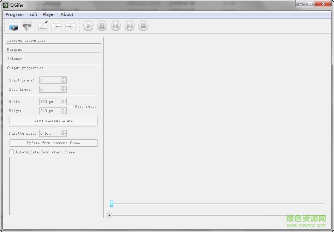Select the palette editing tool icon
334x232 pixels.
(x=43, y=26)
